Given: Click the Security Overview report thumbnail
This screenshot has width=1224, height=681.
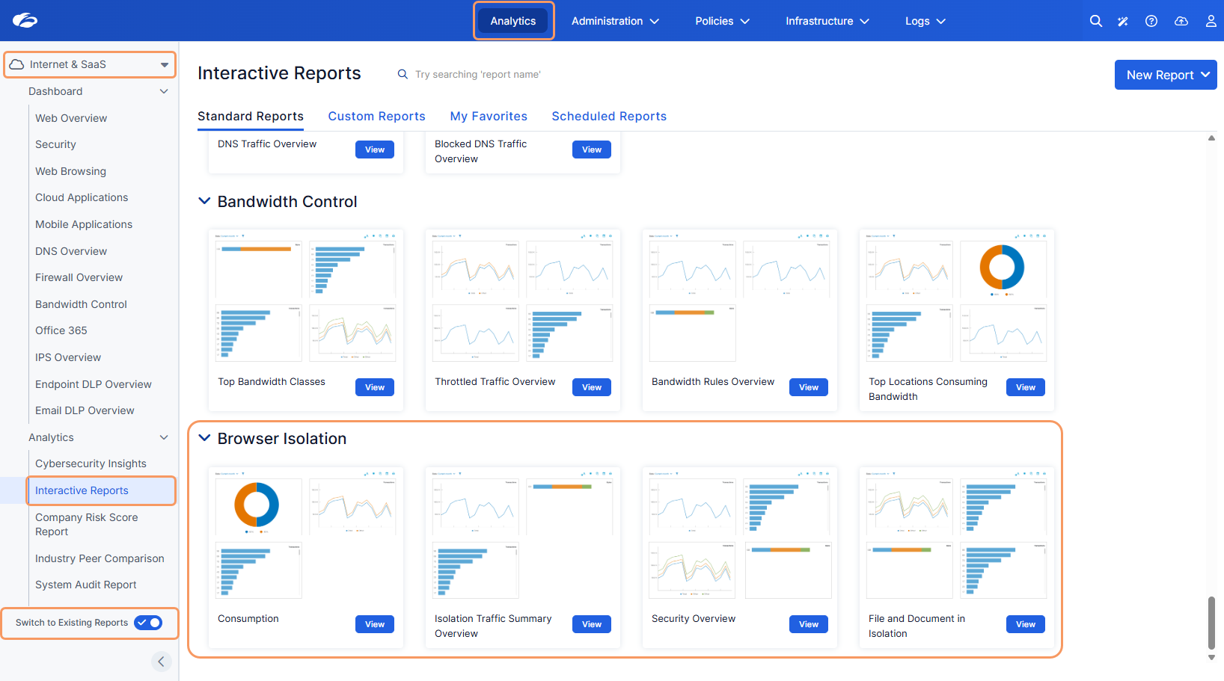Looking at the screenshot, I should 740,537.
